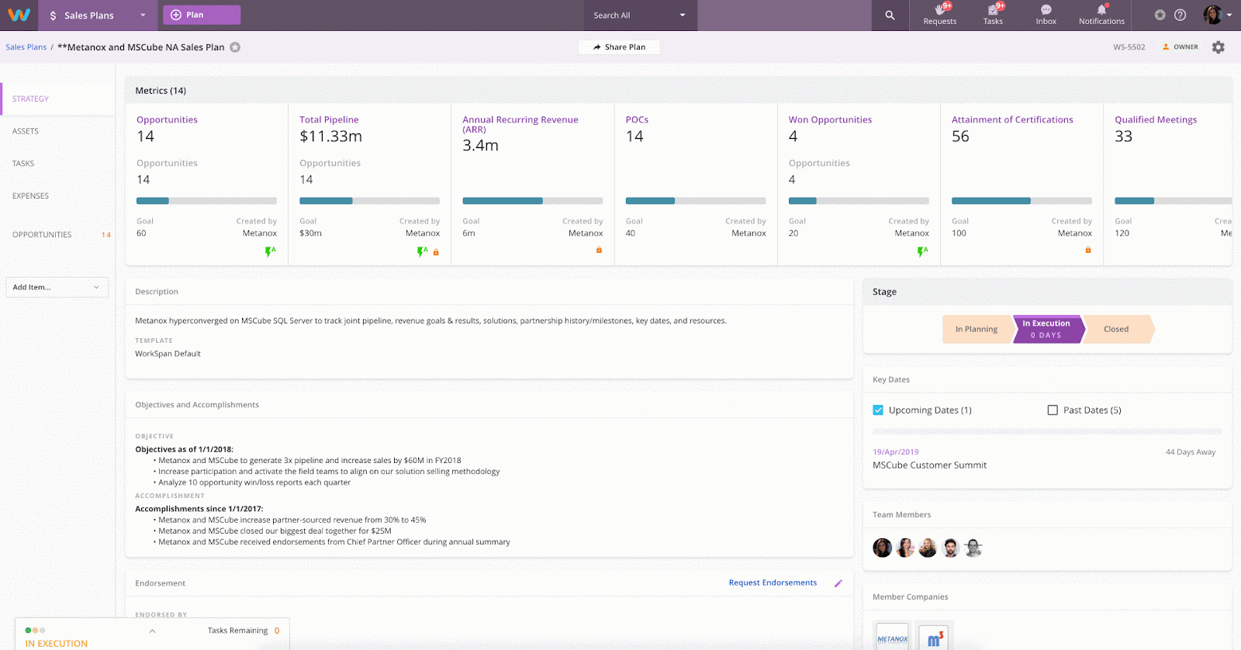
Task: Click the Metrics (14) heading
Action: [161, 91]
